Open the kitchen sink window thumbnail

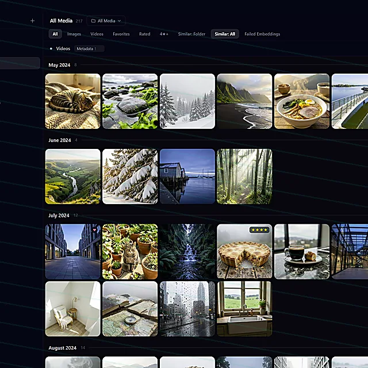(x=244, y=309)
